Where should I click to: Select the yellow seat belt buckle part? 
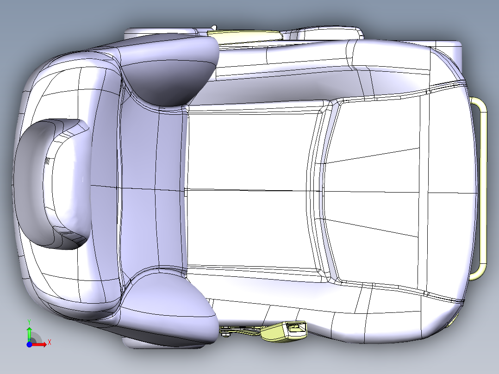coord(283,332)
